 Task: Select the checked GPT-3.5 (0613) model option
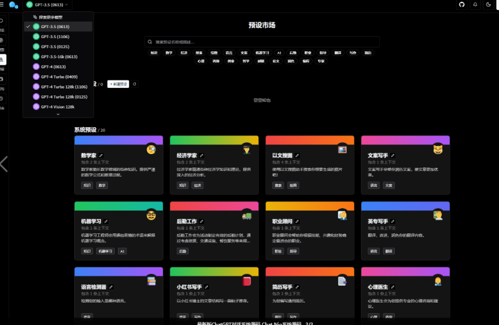click(x=58, y=26)
